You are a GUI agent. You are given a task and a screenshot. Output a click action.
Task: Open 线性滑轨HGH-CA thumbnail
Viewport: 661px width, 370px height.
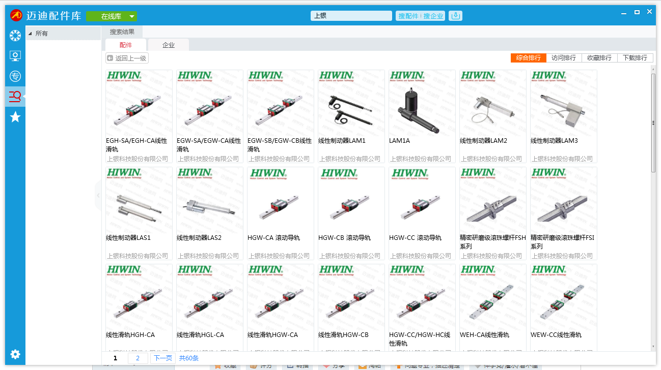coord(139,297)
